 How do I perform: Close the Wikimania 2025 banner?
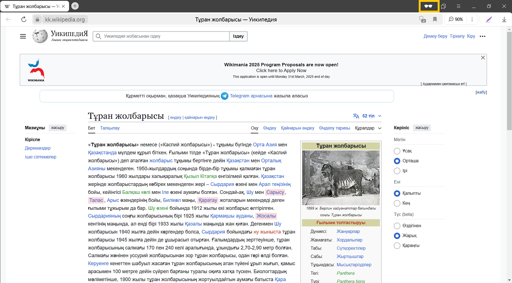tap(483, 58)
